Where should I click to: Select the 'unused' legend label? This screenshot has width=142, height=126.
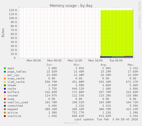tap(13, 96)
